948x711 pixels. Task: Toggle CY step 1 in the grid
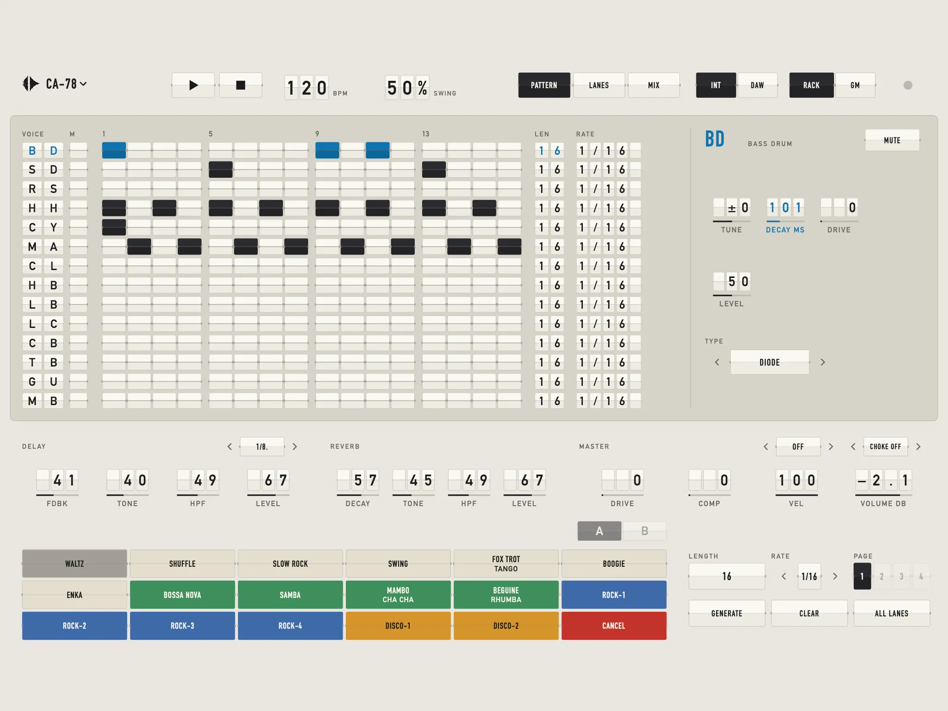click(x=114, y=227)
